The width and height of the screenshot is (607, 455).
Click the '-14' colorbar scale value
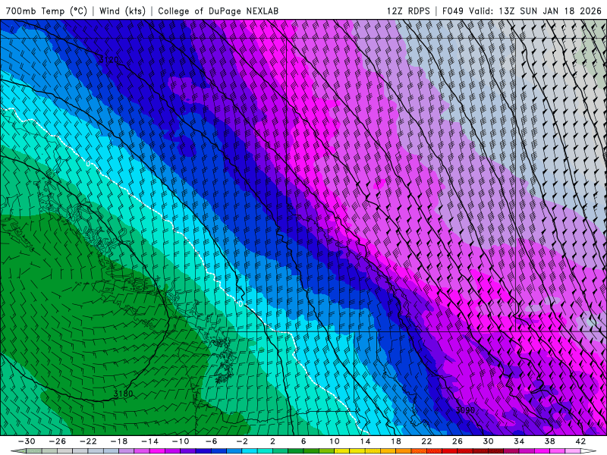(x=149, y=441)
